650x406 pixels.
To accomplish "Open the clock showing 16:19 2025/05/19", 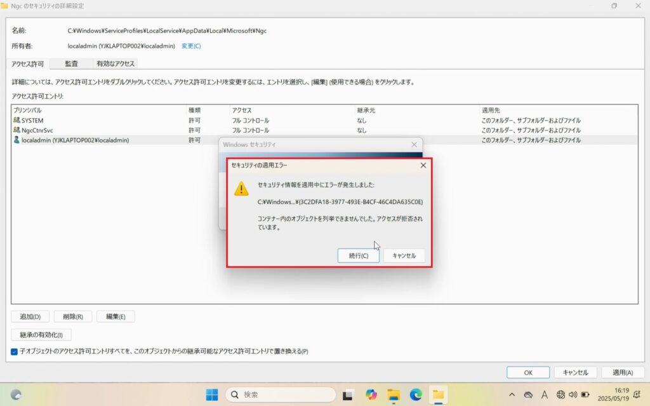I will 613,395.
